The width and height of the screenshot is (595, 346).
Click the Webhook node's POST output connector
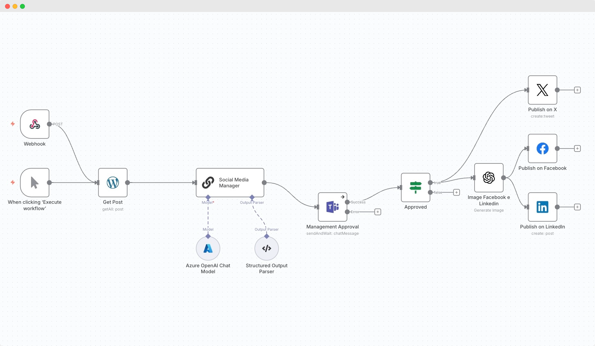[49, 124]
